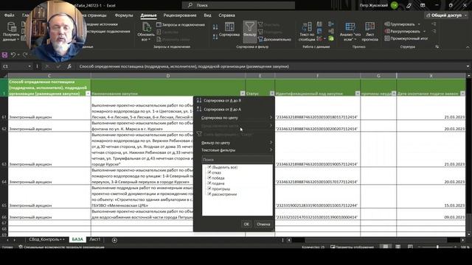Click Дополнительно advanced filter option

pos(274,39)
